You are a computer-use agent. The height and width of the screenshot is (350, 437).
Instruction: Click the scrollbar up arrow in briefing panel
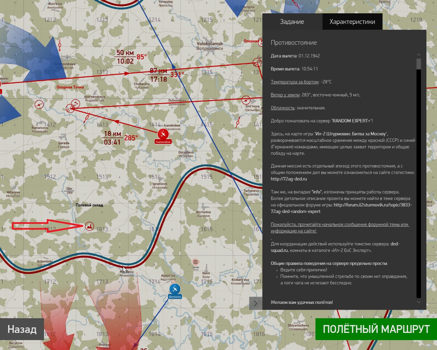(419, 55)
